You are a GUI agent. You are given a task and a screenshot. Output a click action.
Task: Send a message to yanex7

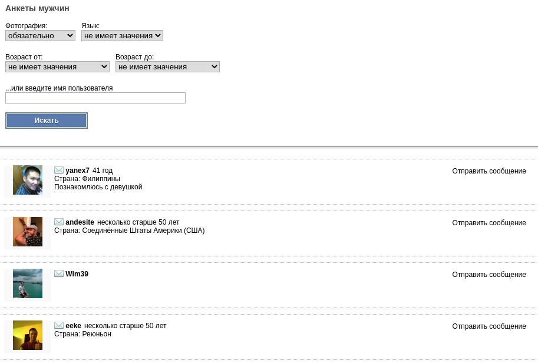(x=489, y=171)
